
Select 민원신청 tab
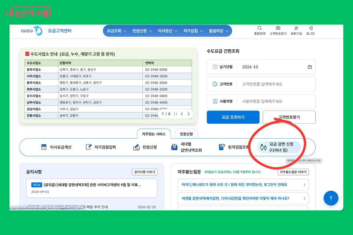click(x=186, y=134)
